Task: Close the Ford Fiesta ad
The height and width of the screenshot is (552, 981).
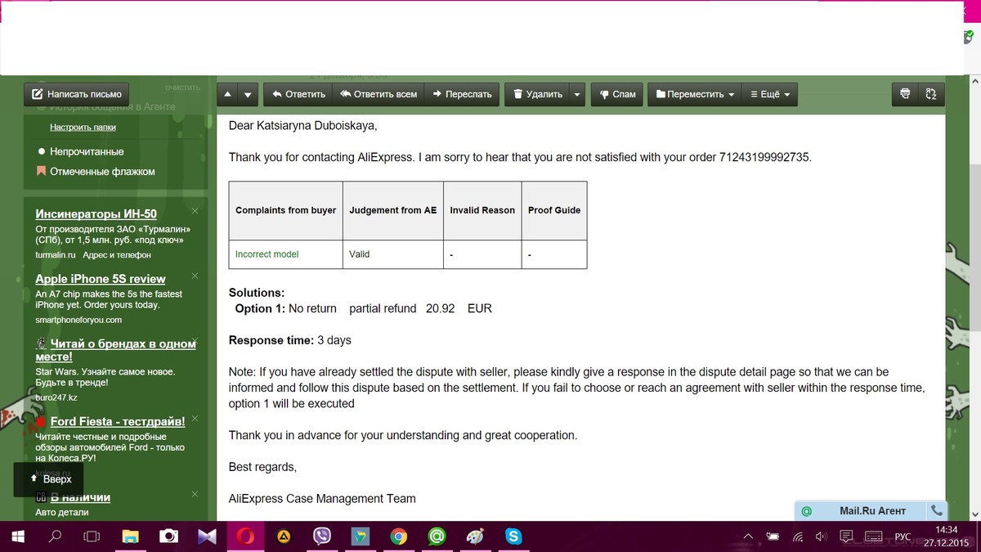Action: pyautogui.click(x=195, y=418)
